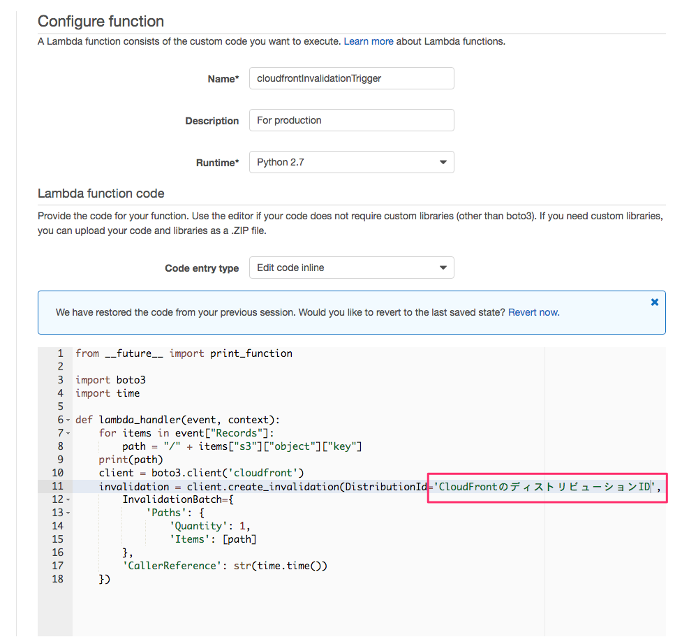Fold the Paths block at line 13

(x=68, y=513)
